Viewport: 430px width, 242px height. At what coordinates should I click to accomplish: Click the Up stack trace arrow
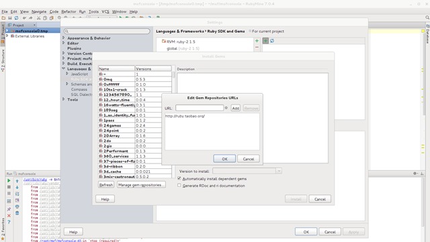coord(17,181)
